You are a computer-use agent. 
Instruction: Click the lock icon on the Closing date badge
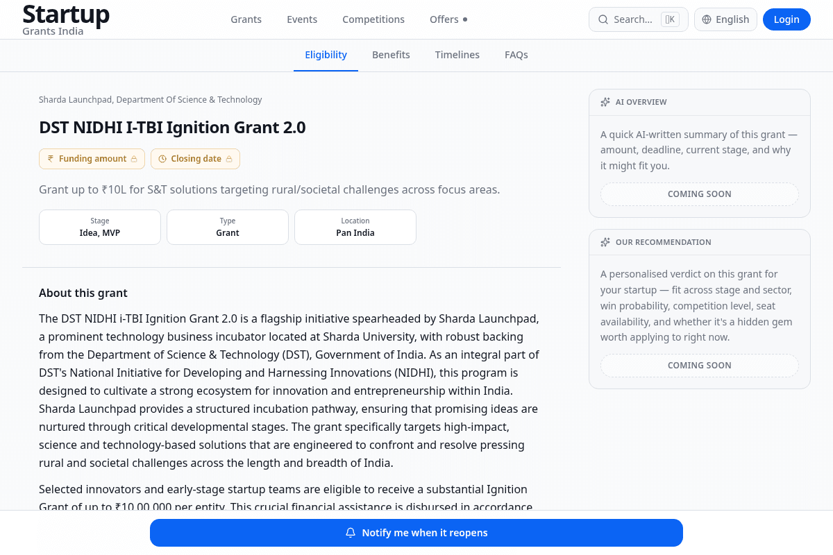[229, 159]
